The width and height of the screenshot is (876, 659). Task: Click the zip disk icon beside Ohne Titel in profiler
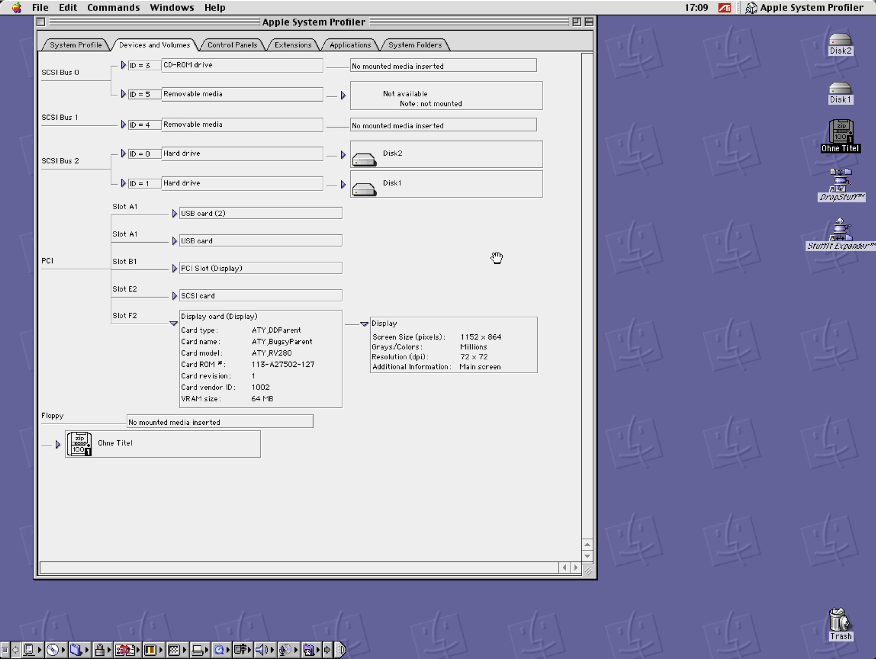80,443
